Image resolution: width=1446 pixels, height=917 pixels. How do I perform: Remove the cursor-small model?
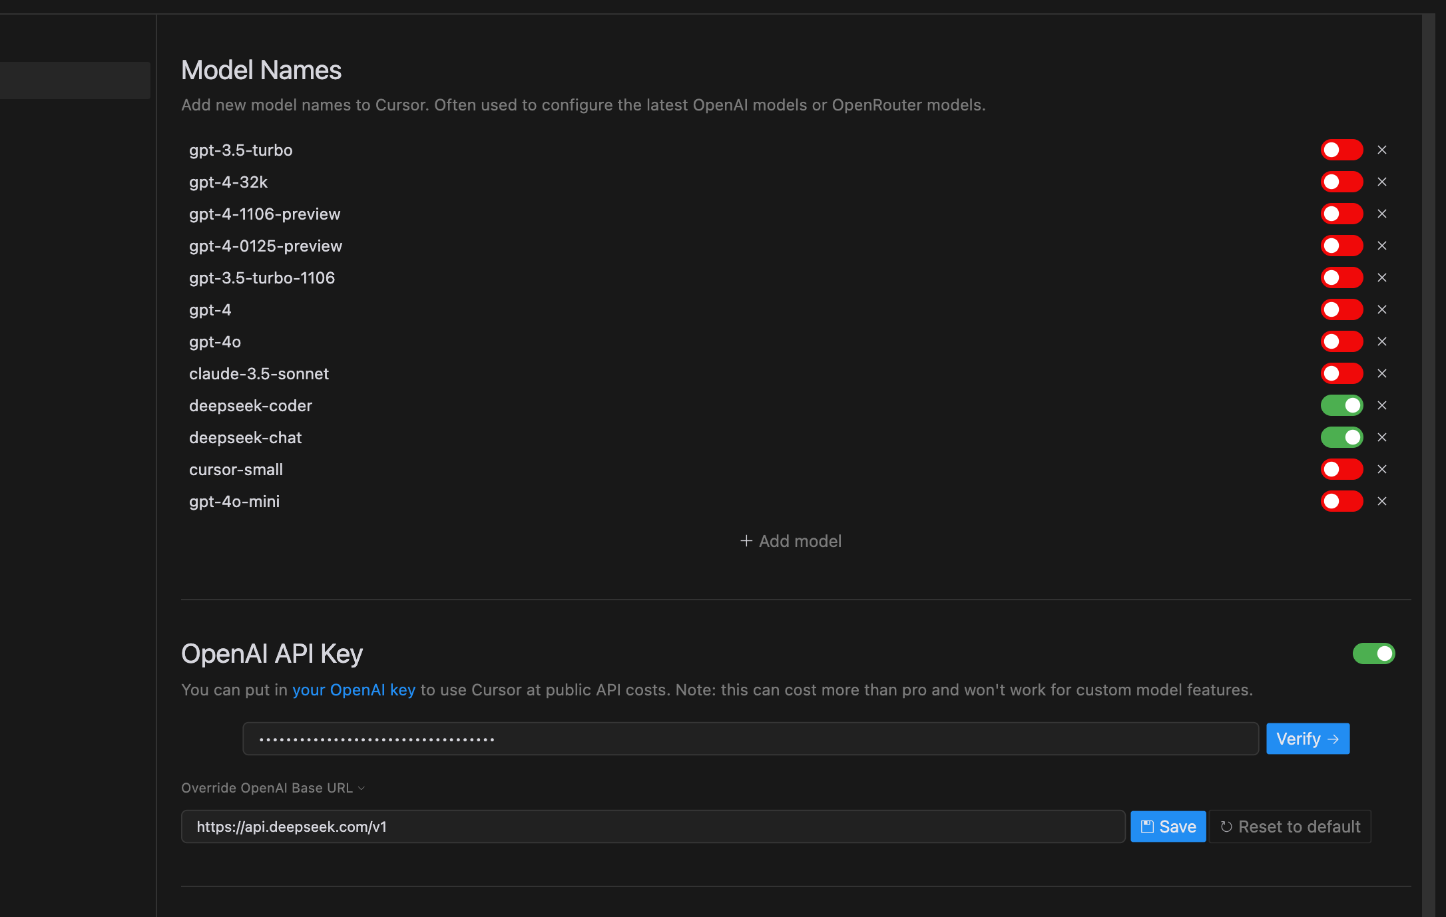[1382, 469]
